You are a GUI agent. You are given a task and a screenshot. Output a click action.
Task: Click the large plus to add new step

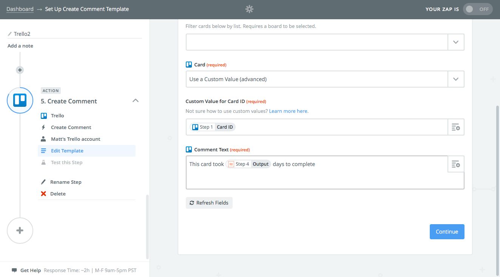[20, 231]
